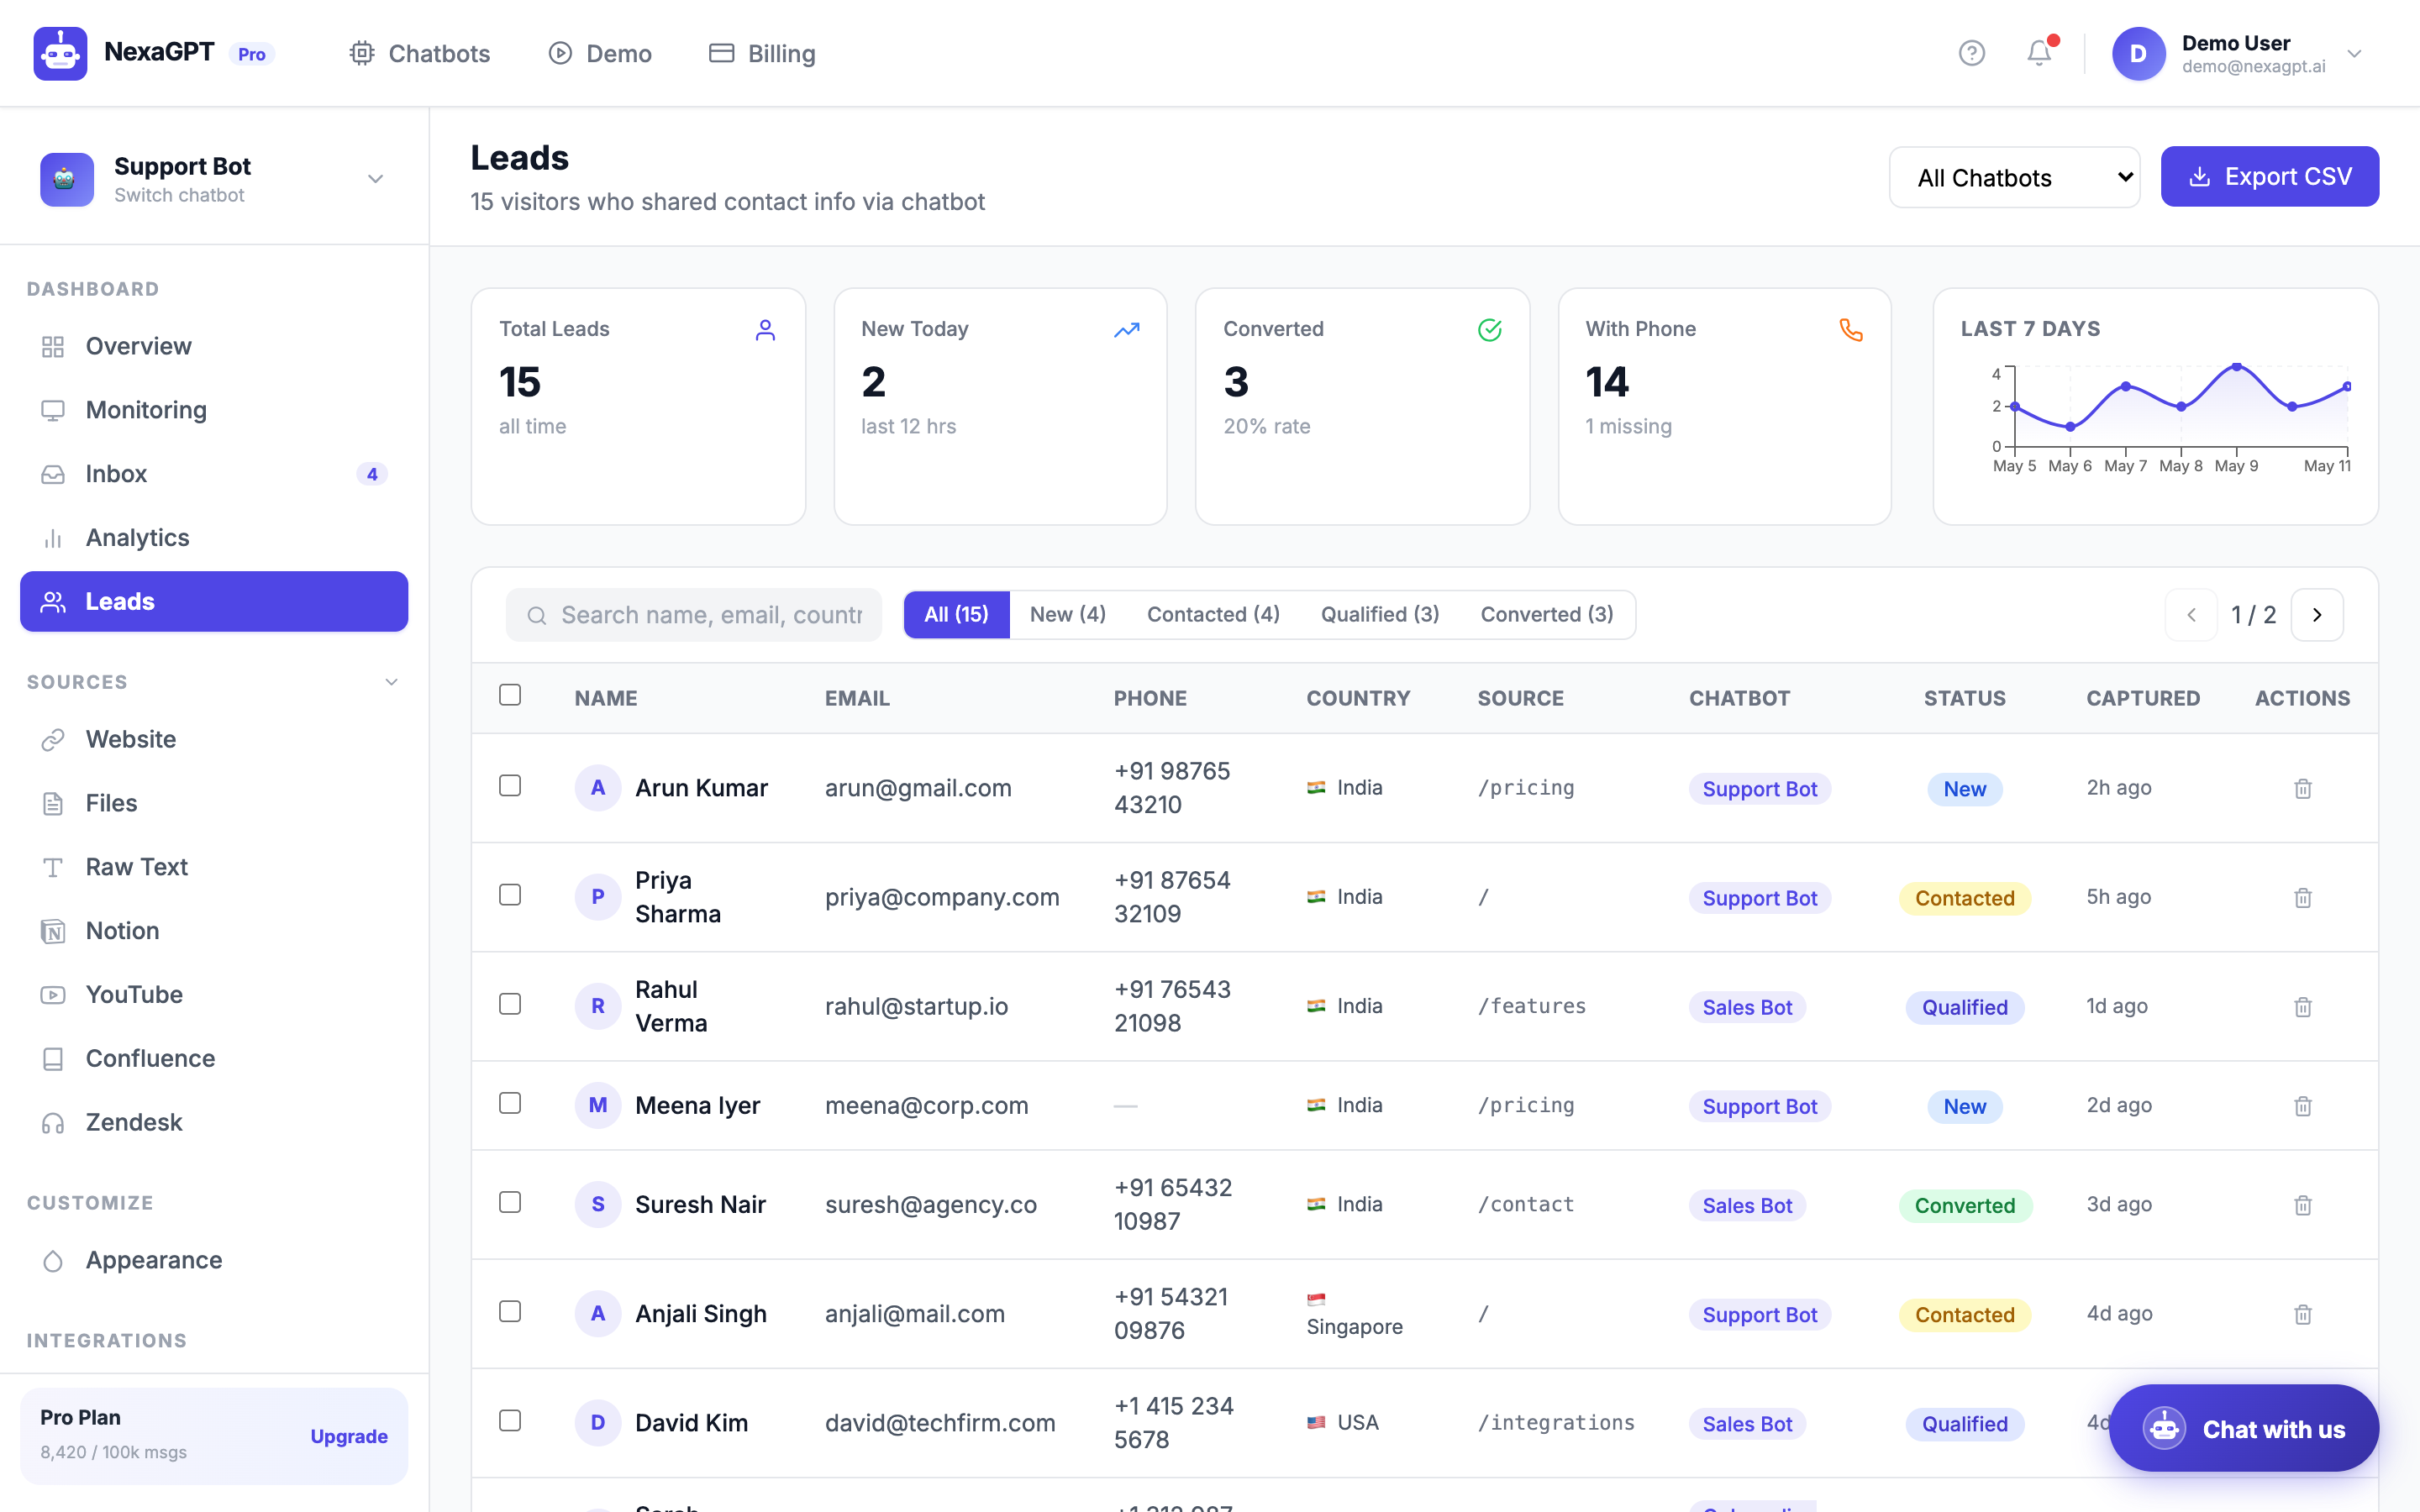Open the Demo nav item
Viewport: 2420px width, 1512px height.
pyautogui.click(x=600, y=54)
